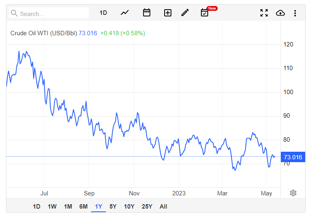The image size is (310, 217).
Task: Select the pencil drawing tool
Action: tap(185, 13)
